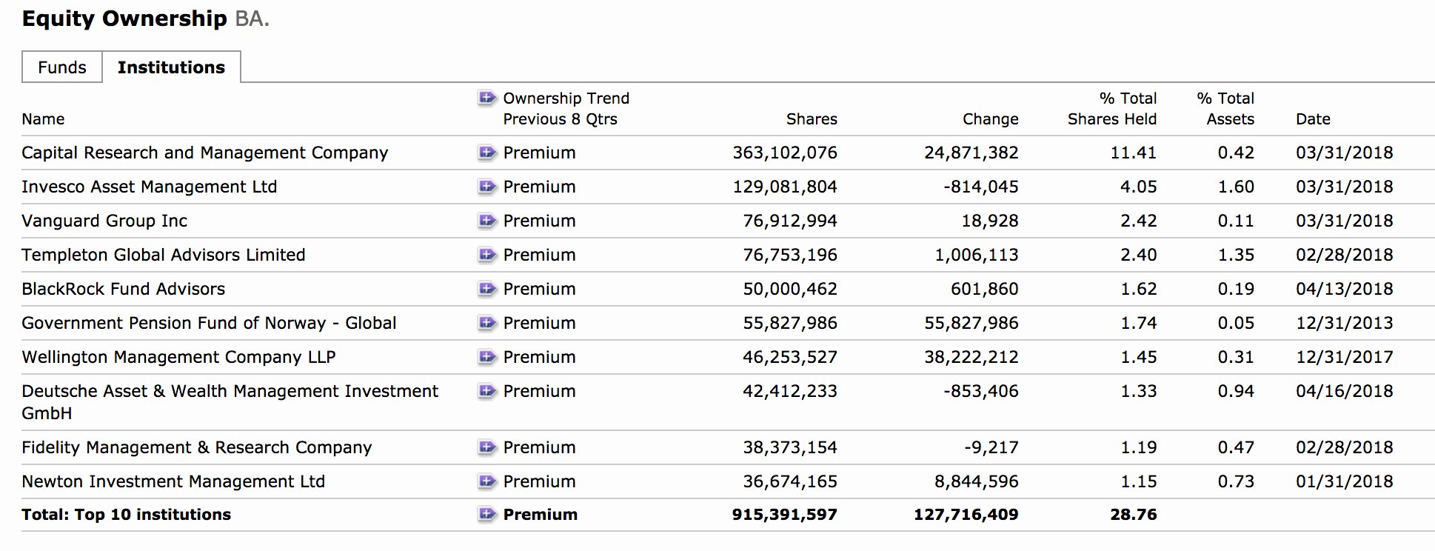Click premium icon in Templeton Global Advisors row
This screenshot has height=551, width=1435.
click(486, 255)
